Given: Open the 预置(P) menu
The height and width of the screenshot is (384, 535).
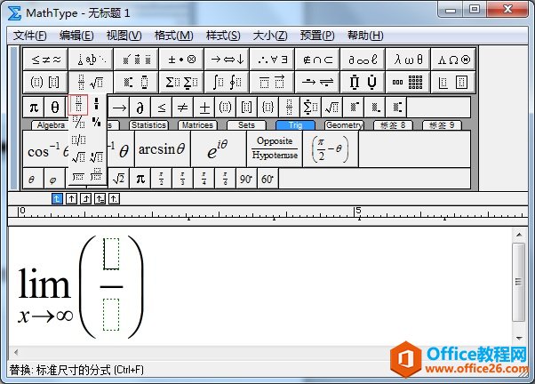Looking at the screenshot, I should coord(317,36).
